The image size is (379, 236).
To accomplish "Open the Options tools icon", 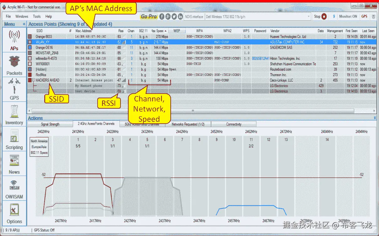I will [x=14, y=210].
